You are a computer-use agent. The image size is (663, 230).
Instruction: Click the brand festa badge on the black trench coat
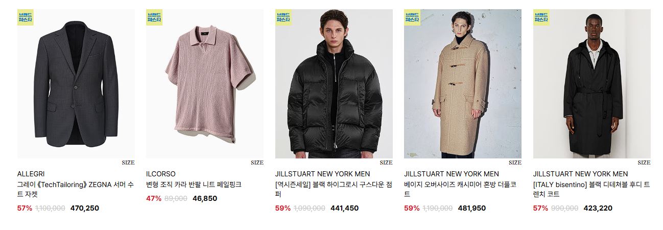(x=541, y=17)
